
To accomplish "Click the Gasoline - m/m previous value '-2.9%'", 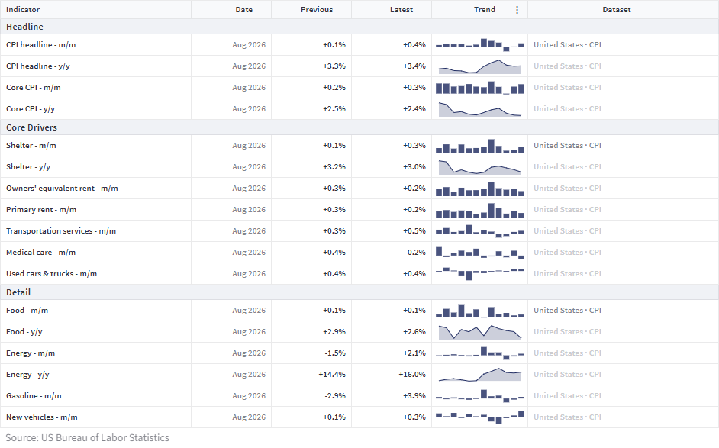I will [335, 396].
